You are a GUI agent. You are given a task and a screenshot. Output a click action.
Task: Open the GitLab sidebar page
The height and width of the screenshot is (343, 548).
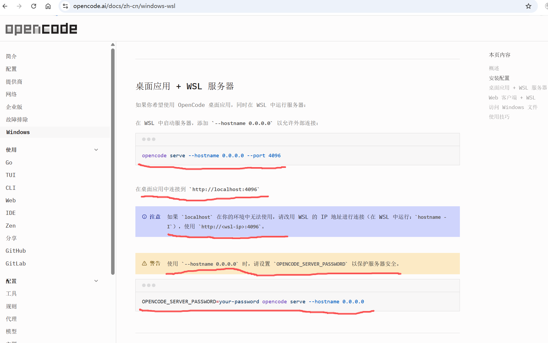point(15,264)
